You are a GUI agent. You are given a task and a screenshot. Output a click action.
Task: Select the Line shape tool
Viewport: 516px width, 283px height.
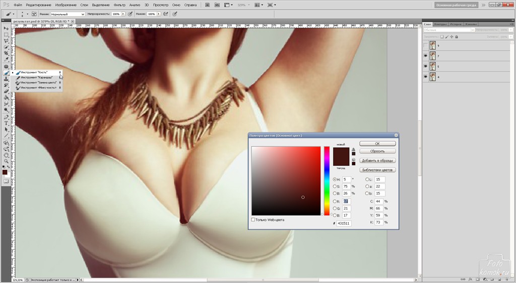6,136
